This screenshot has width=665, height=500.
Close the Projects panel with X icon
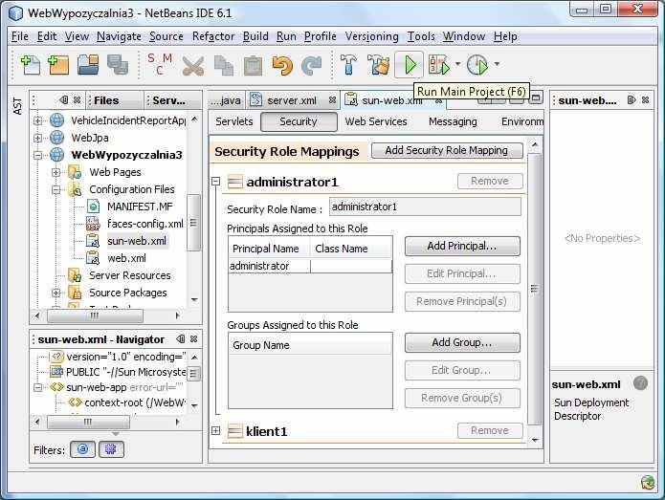77,100
